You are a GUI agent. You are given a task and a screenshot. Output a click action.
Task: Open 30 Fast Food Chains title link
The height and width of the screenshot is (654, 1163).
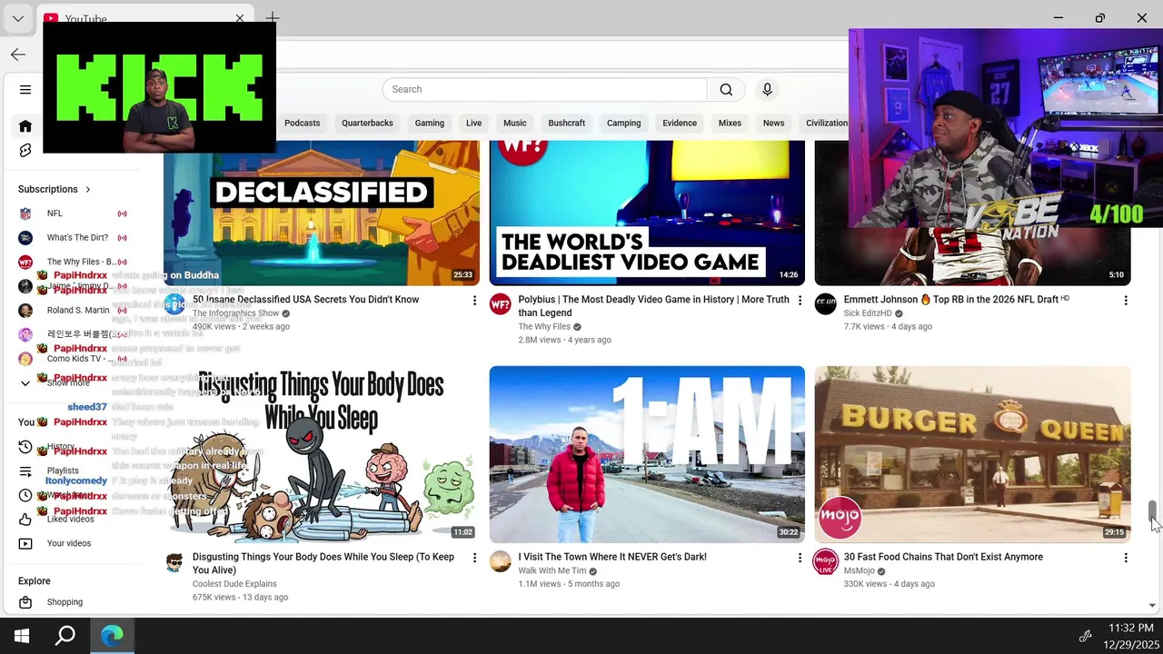(943, 557)
